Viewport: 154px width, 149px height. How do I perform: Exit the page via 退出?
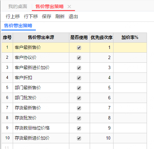[x=73, y=16]
